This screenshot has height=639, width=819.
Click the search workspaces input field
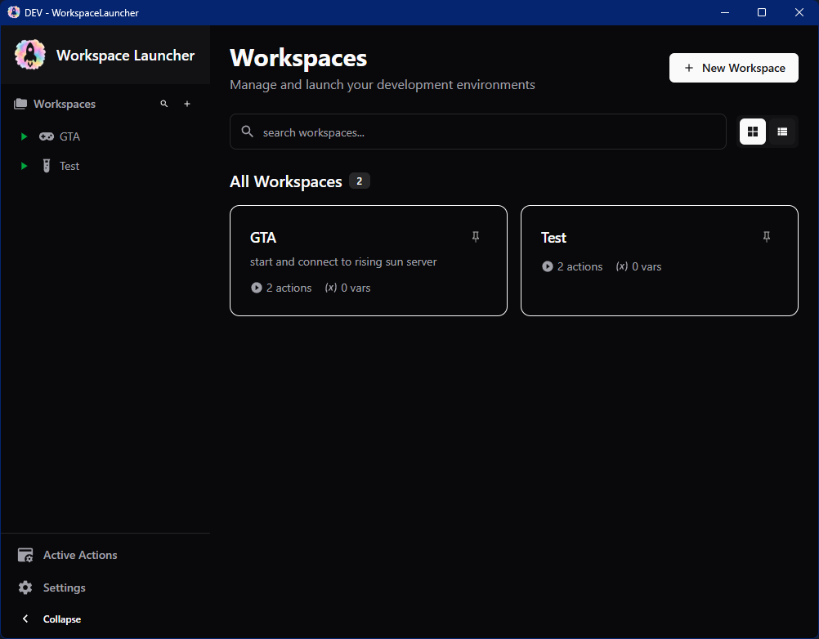478,132
